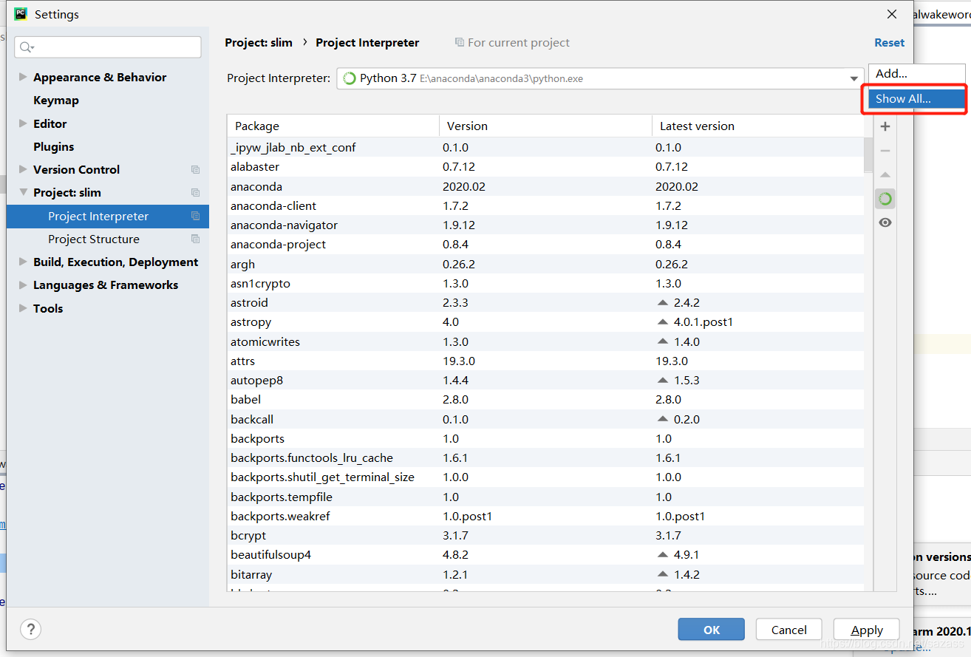Click Project: slim in the breadcrumb
971x657 pixels.
pyautogui.click(x=259, y=43)
